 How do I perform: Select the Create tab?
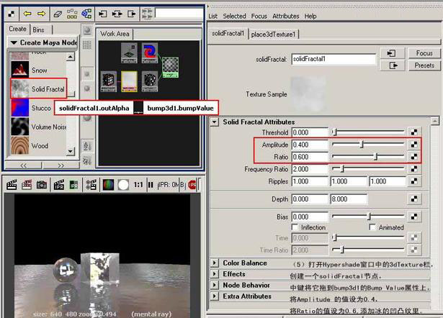[17, 29]
